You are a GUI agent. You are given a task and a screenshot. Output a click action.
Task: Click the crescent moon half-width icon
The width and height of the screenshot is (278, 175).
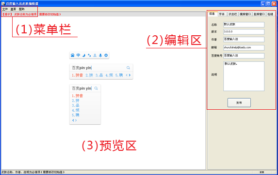coord(84,55)
